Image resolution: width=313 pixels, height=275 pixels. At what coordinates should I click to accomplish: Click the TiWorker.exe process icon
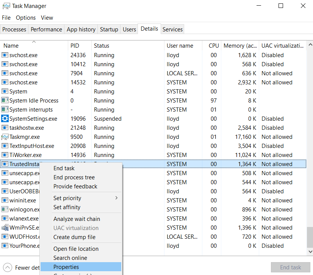(5, 155)
